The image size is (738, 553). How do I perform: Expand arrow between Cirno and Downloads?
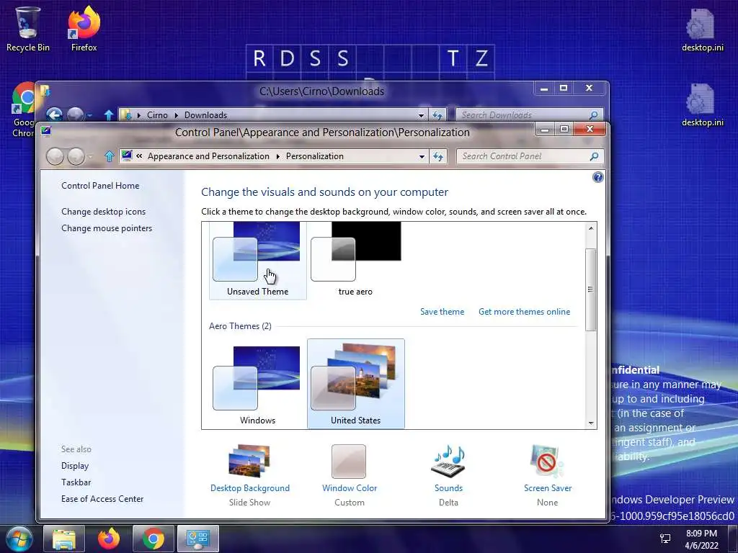pos(176,115)
